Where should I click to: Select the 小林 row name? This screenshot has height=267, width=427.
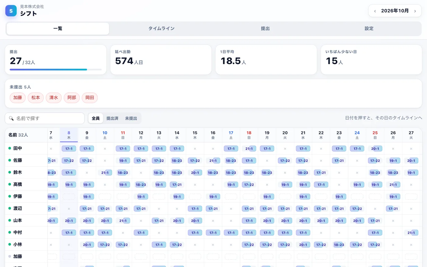point(18,244)
